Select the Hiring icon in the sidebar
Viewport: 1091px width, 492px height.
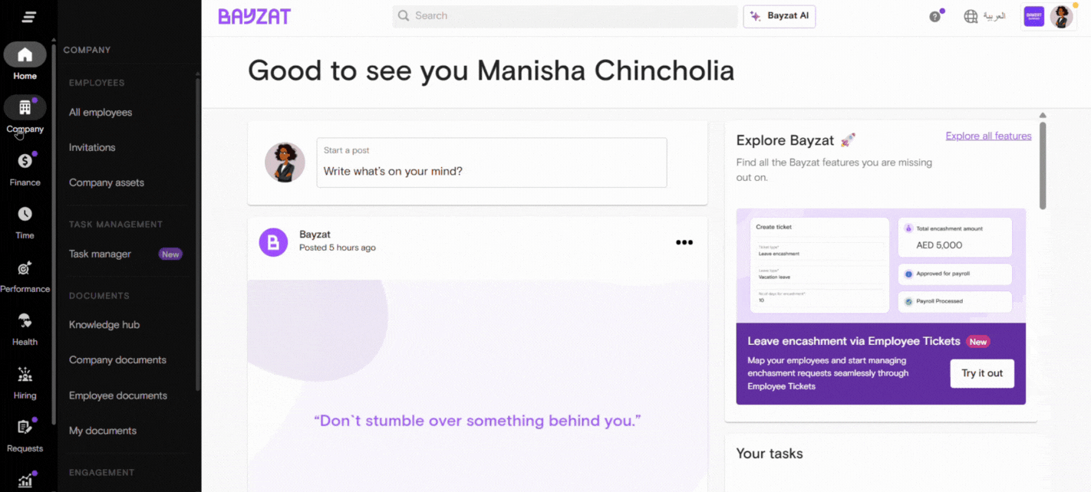(x=25, y=374)
